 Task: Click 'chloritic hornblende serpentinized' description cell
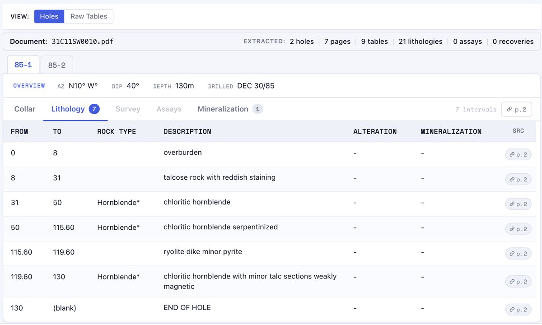tap(220, 227)
